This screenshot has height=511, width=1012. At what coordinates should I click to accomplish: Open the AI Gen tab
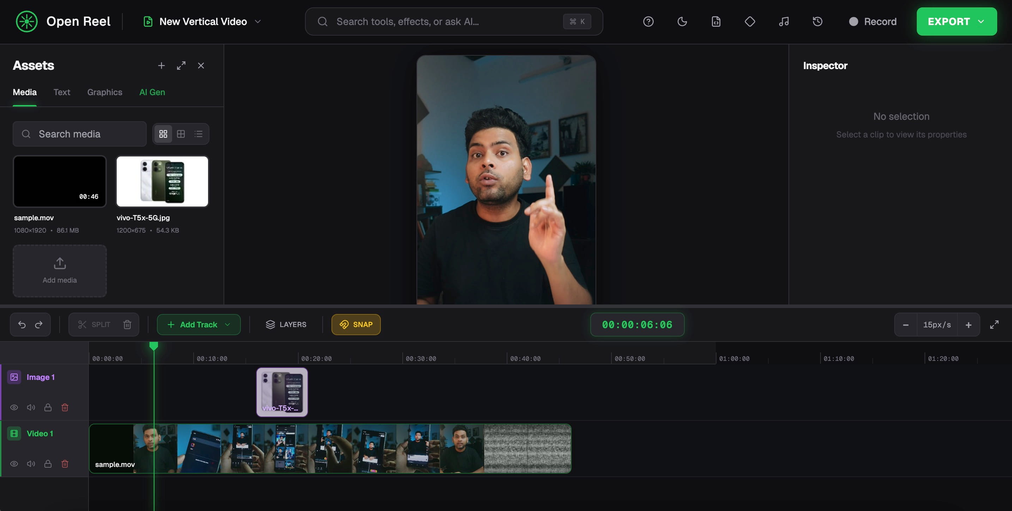point(152,92)
